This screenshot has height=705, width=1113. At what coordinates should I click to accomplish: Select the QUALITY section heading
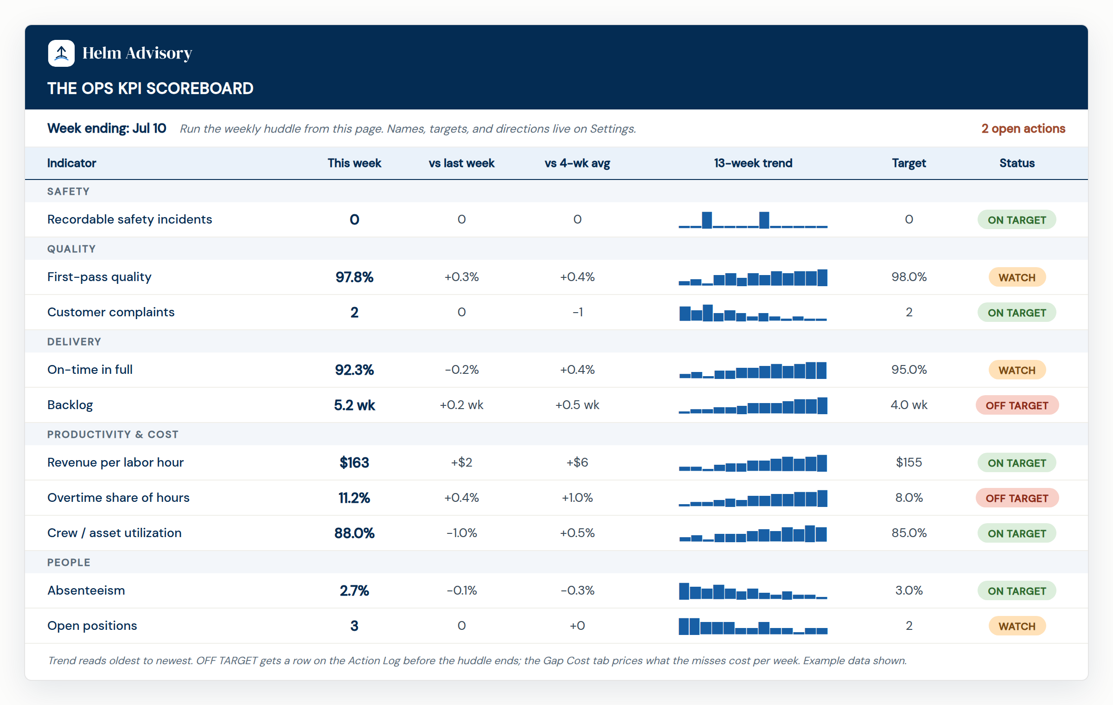(71, 249)
